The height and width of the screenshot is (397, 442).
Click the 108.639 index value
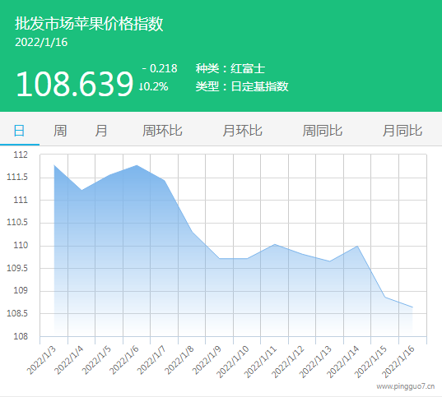pyautogui.click(x=74, y=84)
